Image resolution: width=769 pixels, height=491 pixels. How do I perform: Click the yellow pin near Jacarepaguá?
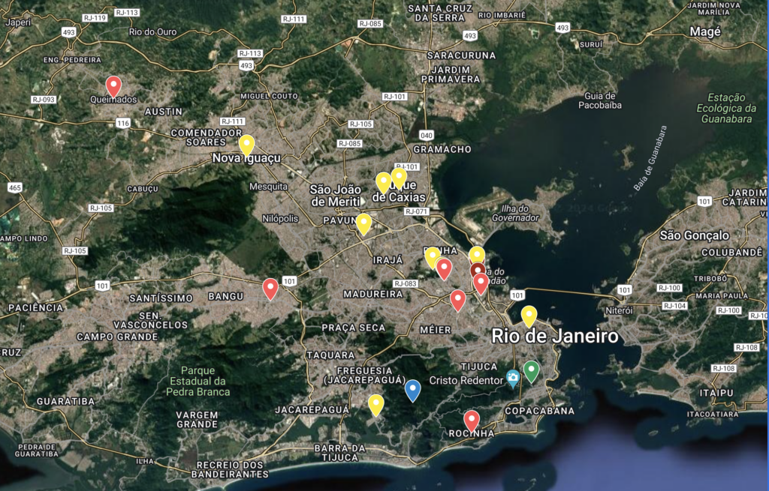(376, 405)
